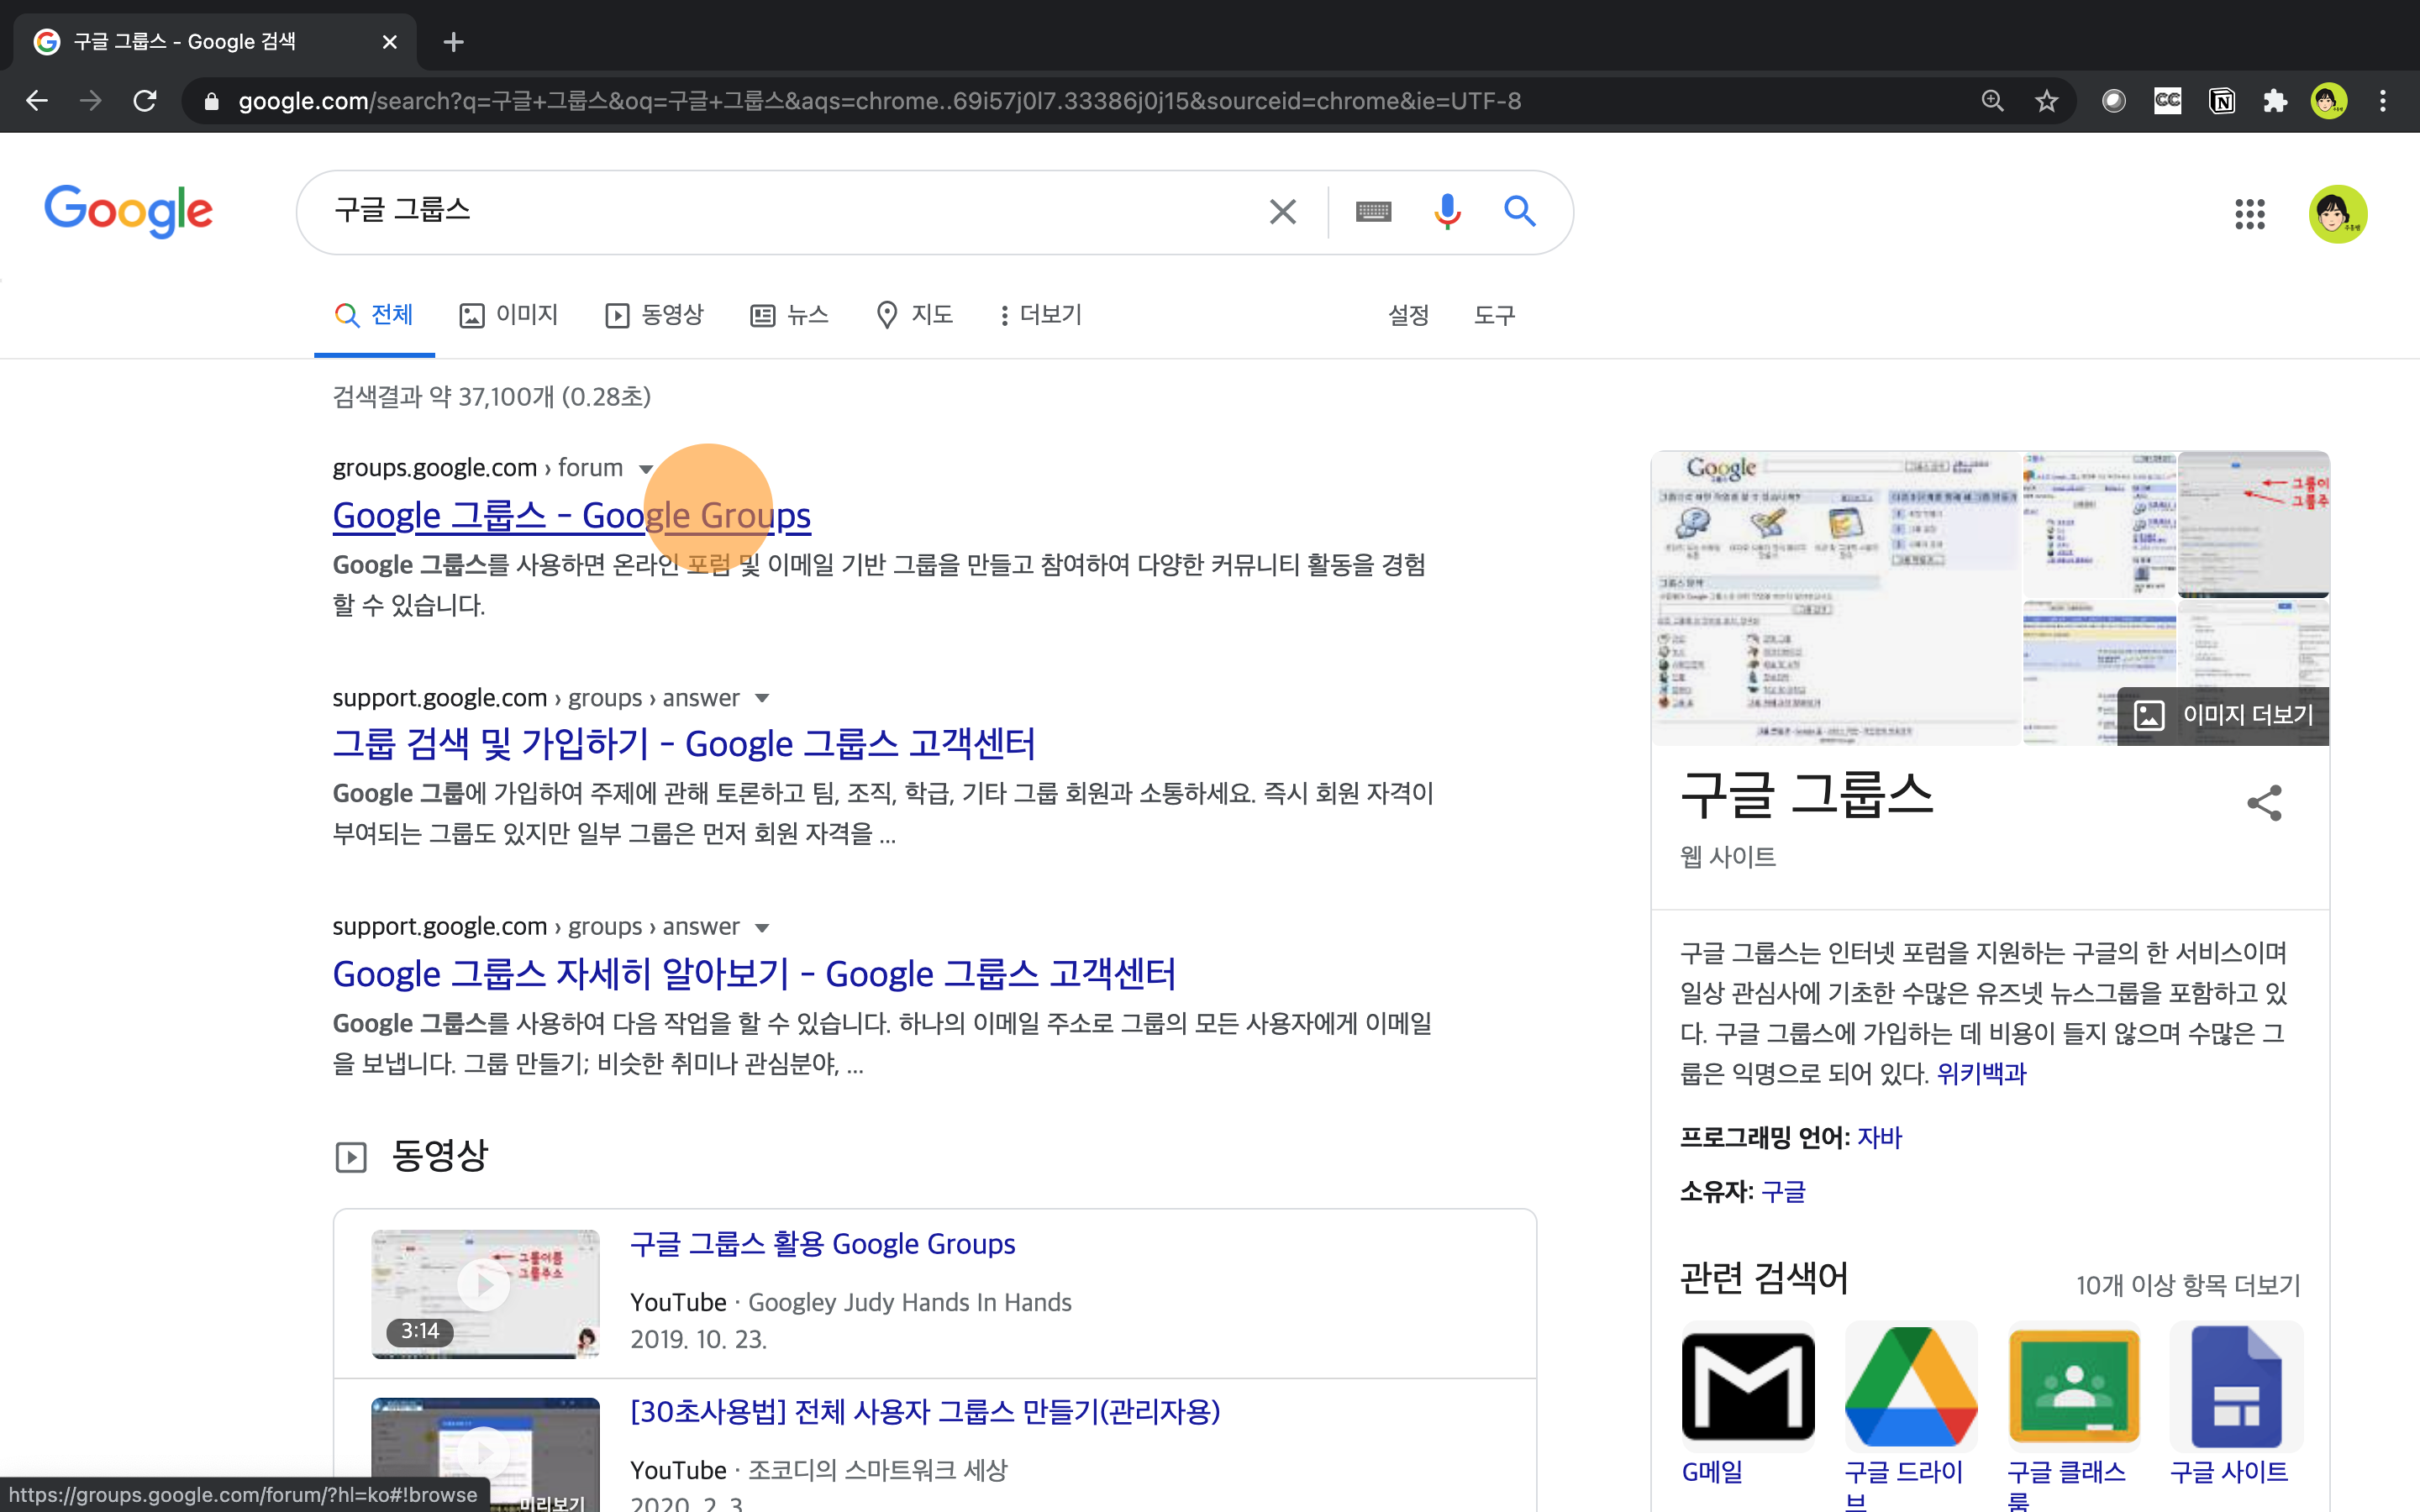Open the 위키백과 link
Screen dimensions: 2420x1512
click(x=1980, y=1073)
